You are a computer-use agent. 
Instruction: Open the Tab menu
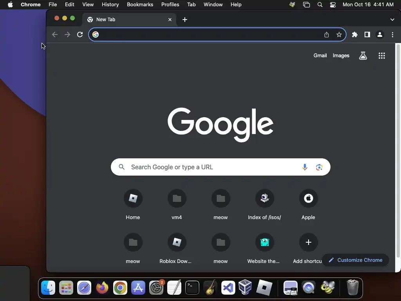191,5
